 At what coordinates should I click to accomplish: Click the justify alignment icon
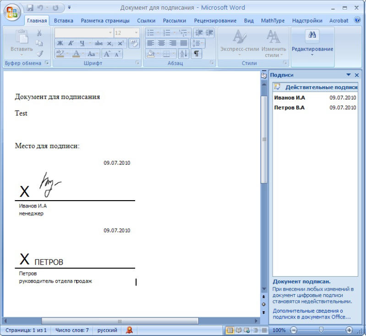[x=184, y=43]
